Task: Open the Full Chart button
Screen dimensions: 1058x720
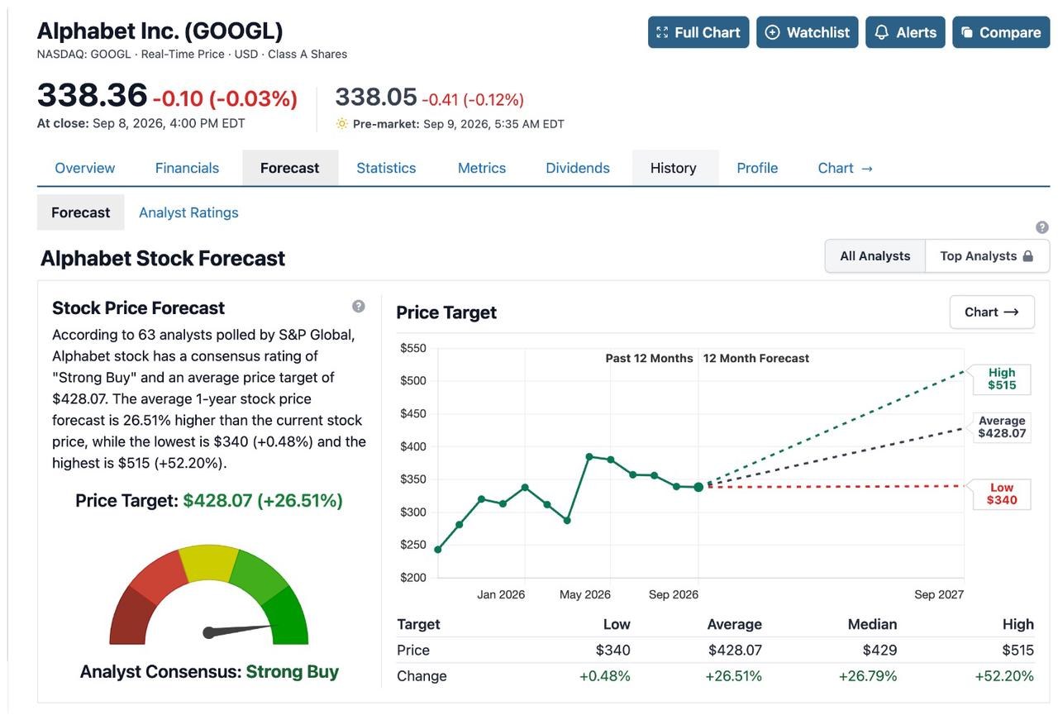Action: point(698,32)
